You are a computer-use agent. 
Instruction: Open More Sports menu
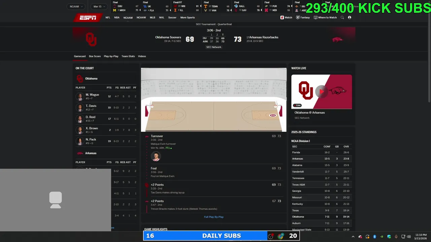(188, 17)
